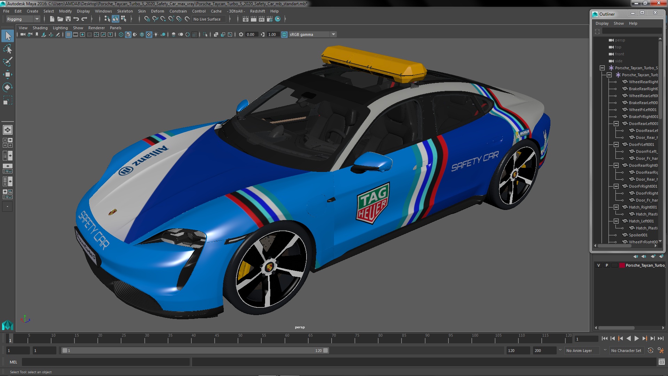This screenshot has width=668, height=376.
Task: Collapse the Hatch_Right001 node
Action: click(616, 207)
